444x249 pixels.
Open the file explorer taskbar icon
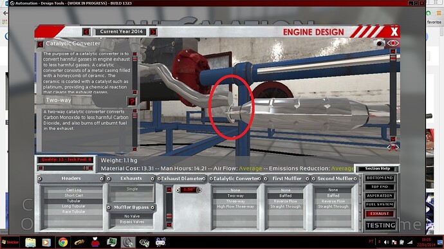(x=30, y=243)
